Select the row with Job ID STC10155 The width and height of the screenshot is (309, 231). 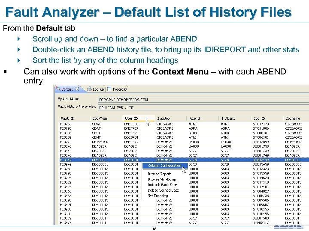[184, 209]
